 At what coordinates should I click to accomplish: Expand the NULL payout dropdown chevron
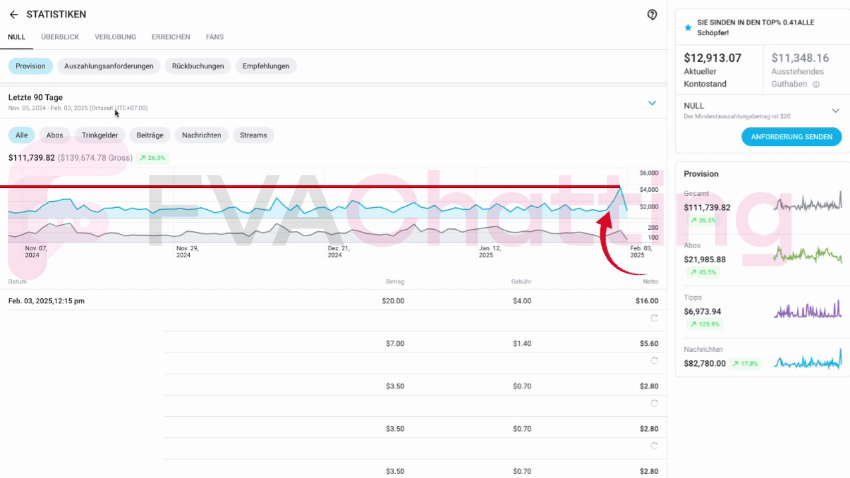pyautogui.click(x=835, y=111)
